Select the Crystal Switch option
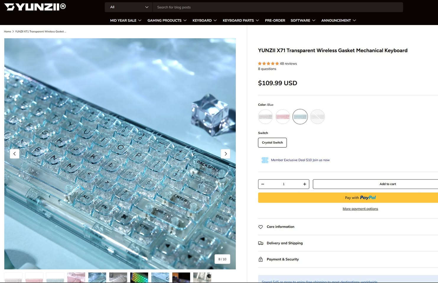The height and width of the screenshot is (283, 438). [272, 143]
